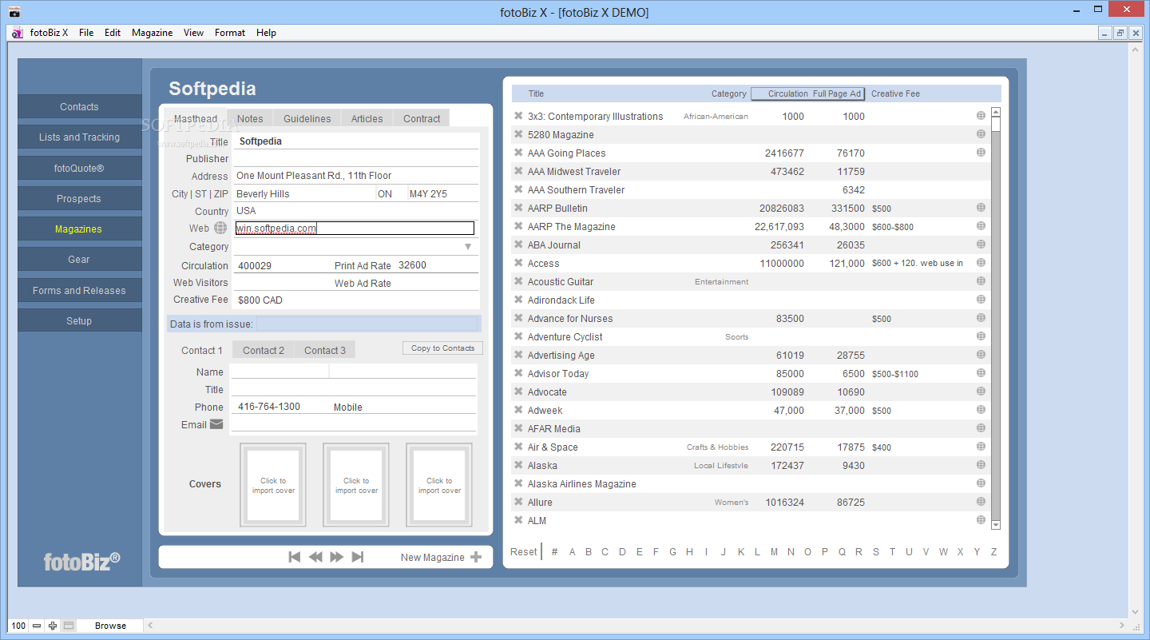Image resolution: width=1150 pixels, height=640 pixels.
Task: Toggle the status toolbar icon beside zoom
Action: 69,626
